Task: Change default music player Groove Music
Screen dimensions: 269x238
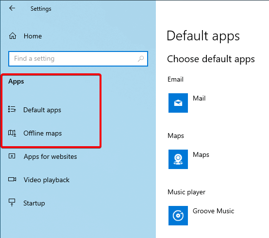Action: (213, 211)
